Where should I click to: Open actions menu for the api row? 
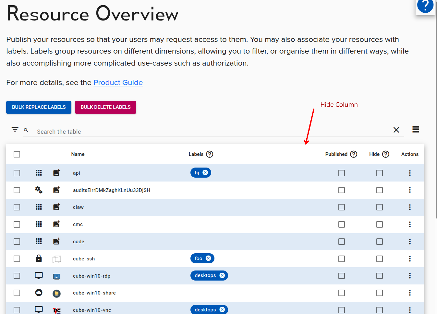pos(410,173)
